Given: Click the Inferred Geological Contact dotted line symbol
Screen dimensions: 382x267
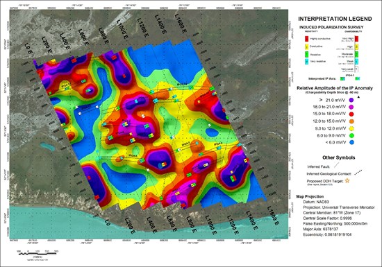Looking at the screenshot, I should tap(358, 173).
